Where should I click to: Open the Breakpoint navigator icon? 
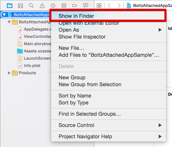click(75, 5)
